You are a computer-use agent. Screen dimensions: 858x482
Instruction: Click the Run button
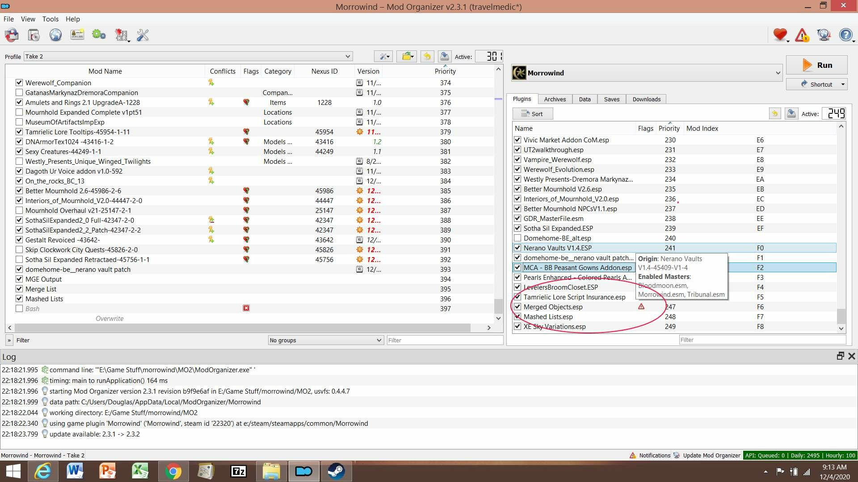[x=816, y=65]
